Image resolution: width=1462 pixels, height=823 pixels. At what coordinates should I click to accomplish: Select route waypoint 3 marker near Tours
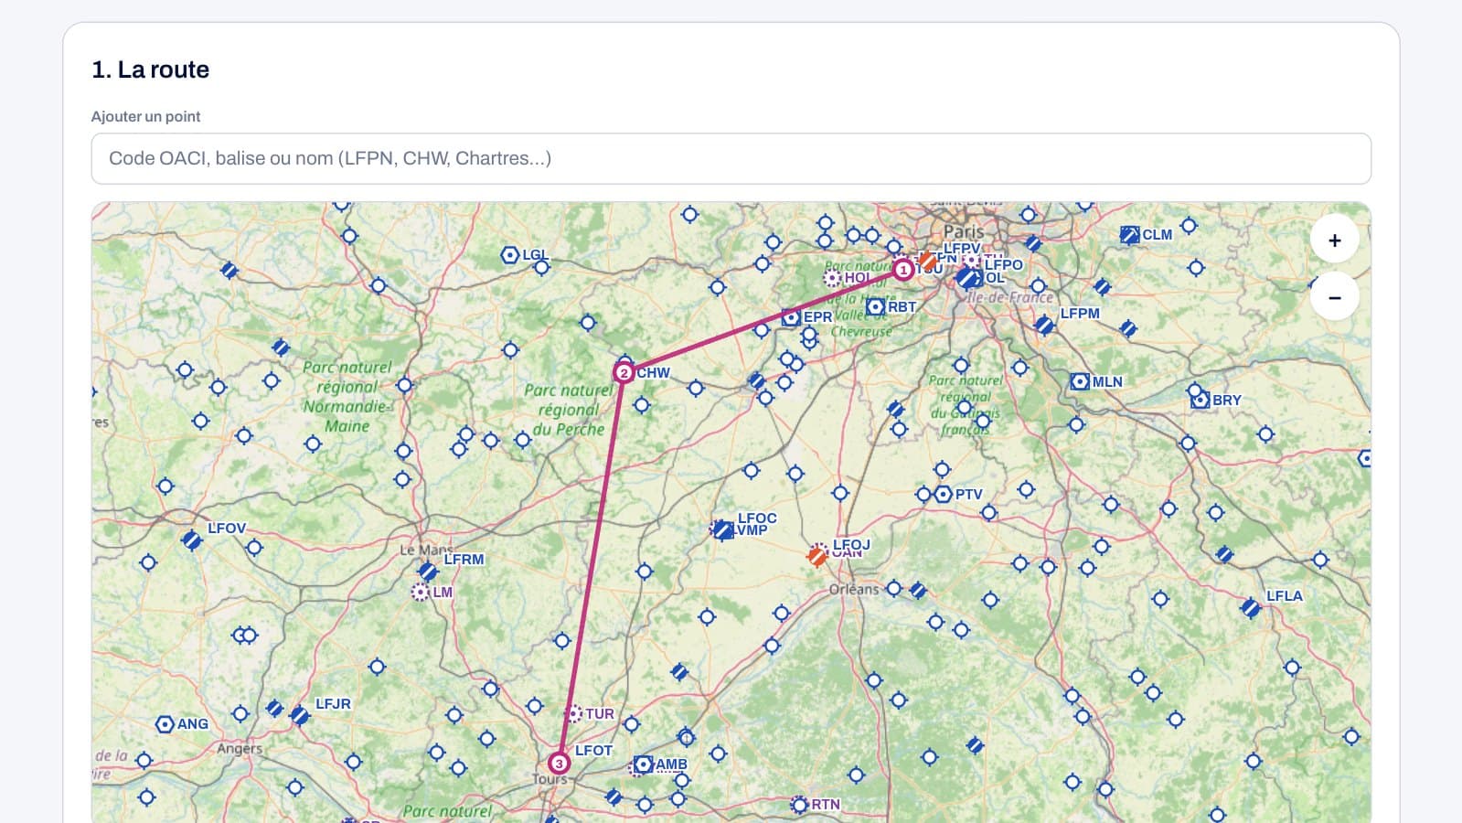[559, 763]
